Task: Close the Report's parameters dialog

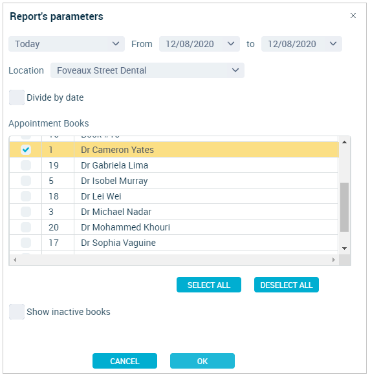Action: 353,15
